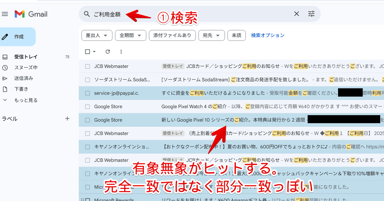Tick the select-all checkbox in toolbar
Image resolution: width=384 pixels, height=201 pixels.
[88, 52]
